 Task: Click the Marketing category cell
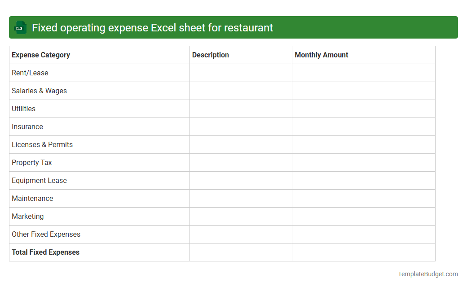tap(28, 216)
